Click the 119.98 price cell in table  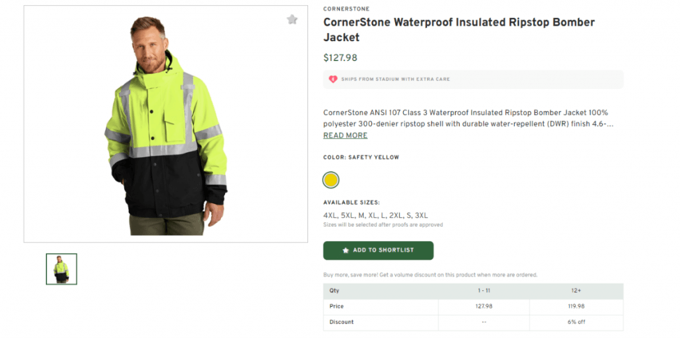click(576, 306)
